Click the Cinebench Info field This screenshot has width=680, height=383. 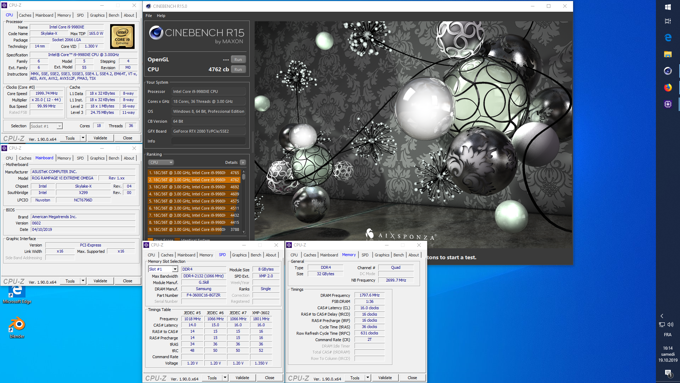[x=209, y=141]
